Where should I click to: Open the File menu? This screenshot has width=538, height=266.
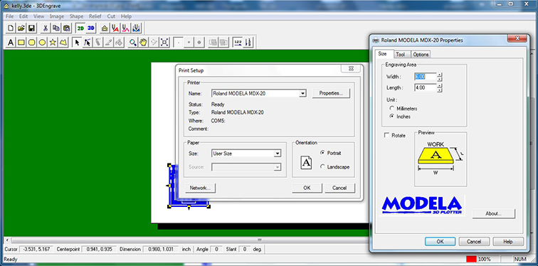10,16
